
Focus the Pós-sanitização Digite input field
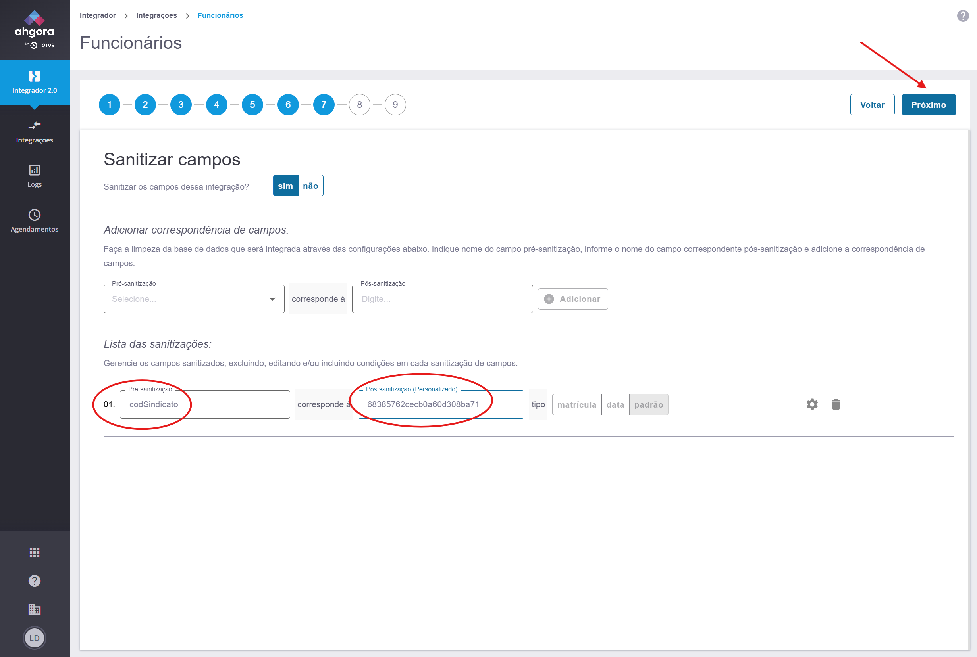(442, 299)
